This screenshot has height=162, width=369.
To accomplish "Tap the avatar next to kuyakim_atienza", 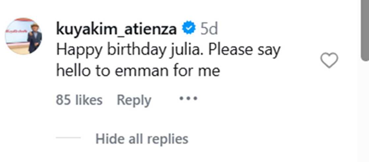I will click(x=23, y=36).
